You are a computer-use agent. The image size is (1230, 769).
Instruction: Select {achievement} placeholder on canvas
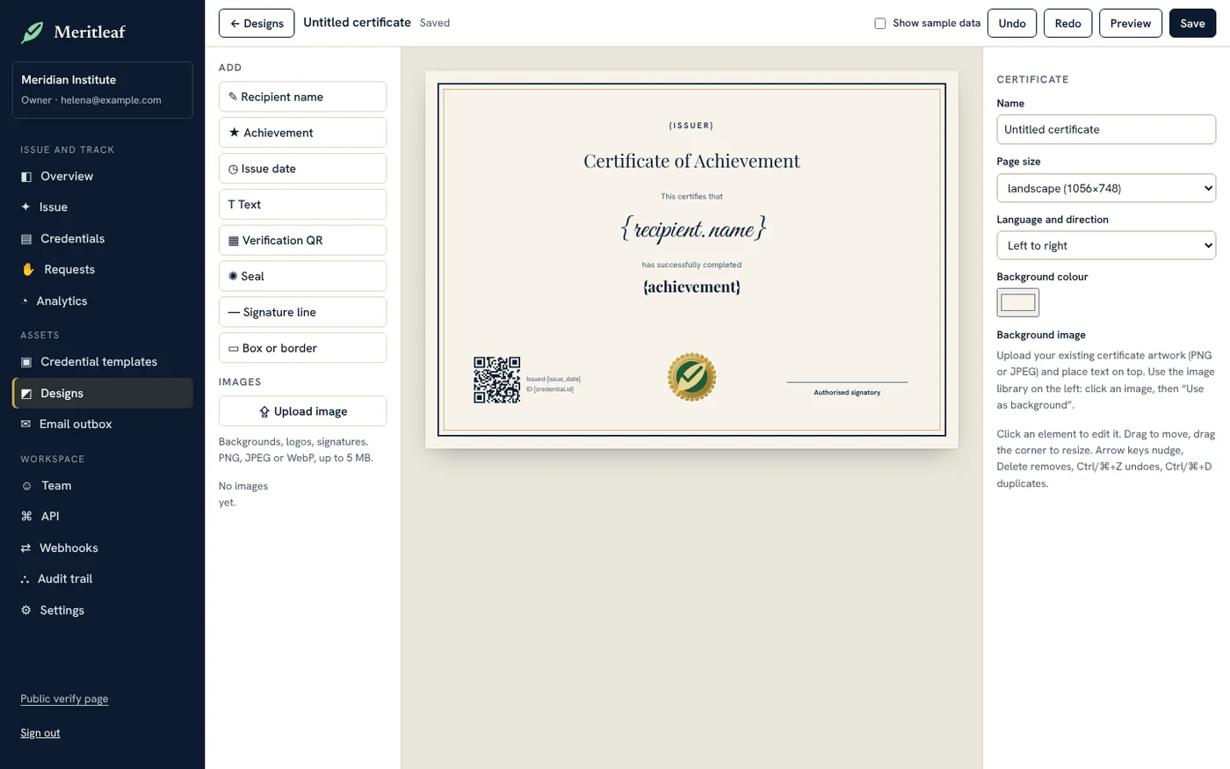[x=692, y=287]
